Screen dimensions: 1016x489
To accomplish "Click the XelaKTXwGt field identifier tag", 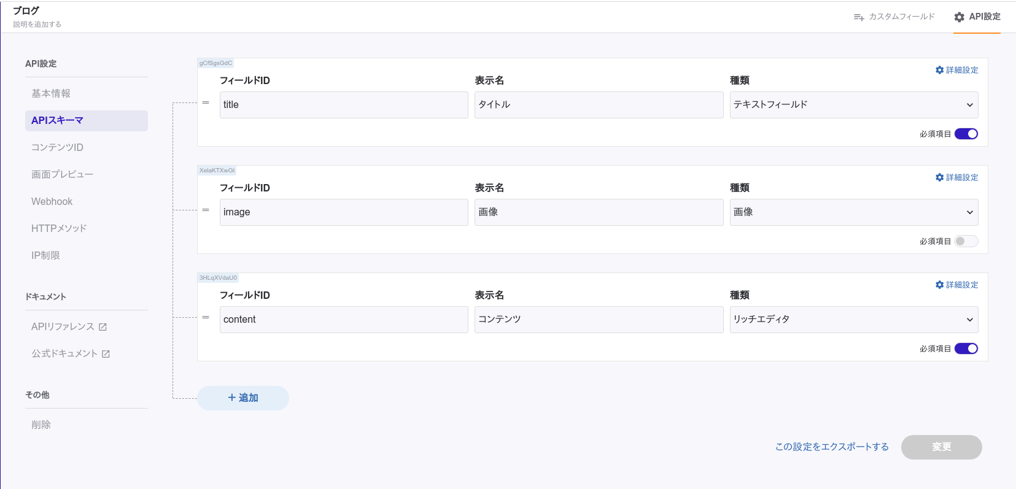I will [x=217, y=171].
